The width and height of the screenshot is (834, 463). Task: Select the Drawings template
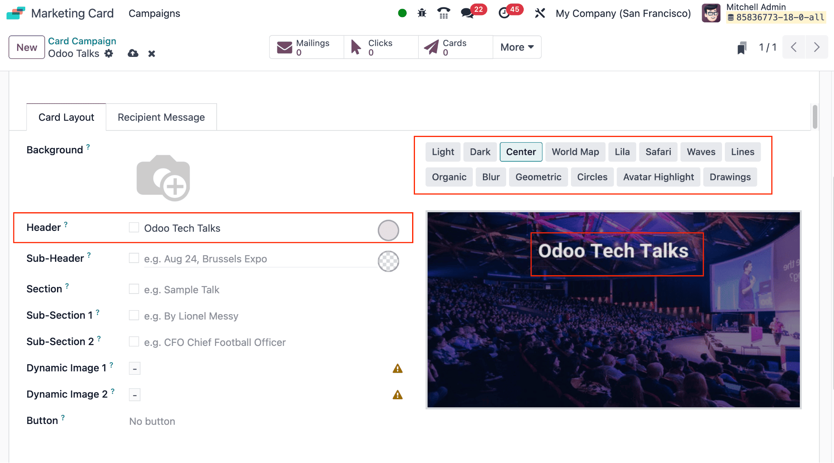(730, 177)
